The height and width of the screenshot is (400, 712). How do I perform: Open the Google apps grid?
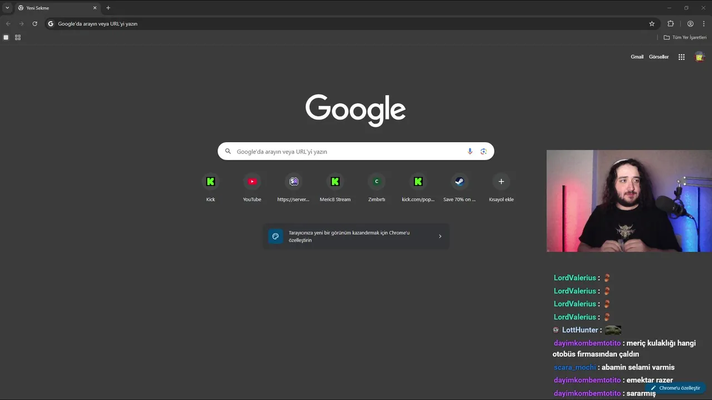click(681, 57)
